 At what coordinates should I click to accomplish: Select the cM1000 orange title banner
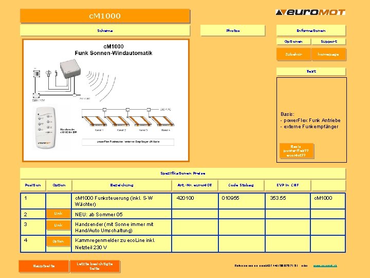(x=105, y=16)
